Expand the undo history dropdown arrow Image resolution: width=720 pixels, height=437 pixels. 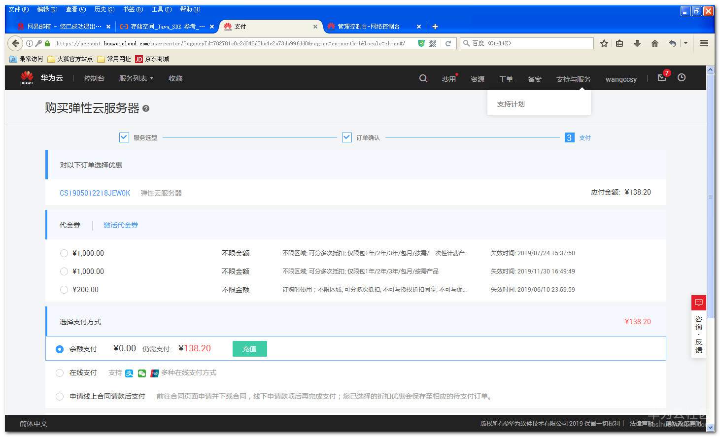click(686, 43)
